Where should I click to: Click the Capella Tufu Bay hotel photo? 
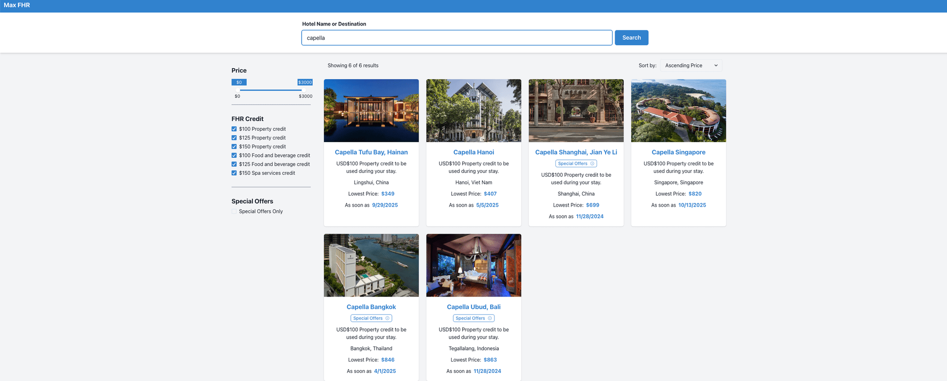(371, 110)
